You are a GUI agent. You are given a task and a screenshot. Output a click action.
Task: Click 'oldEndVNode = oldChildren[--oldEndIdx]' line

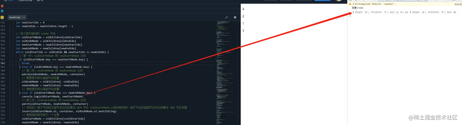coord(50,82)
